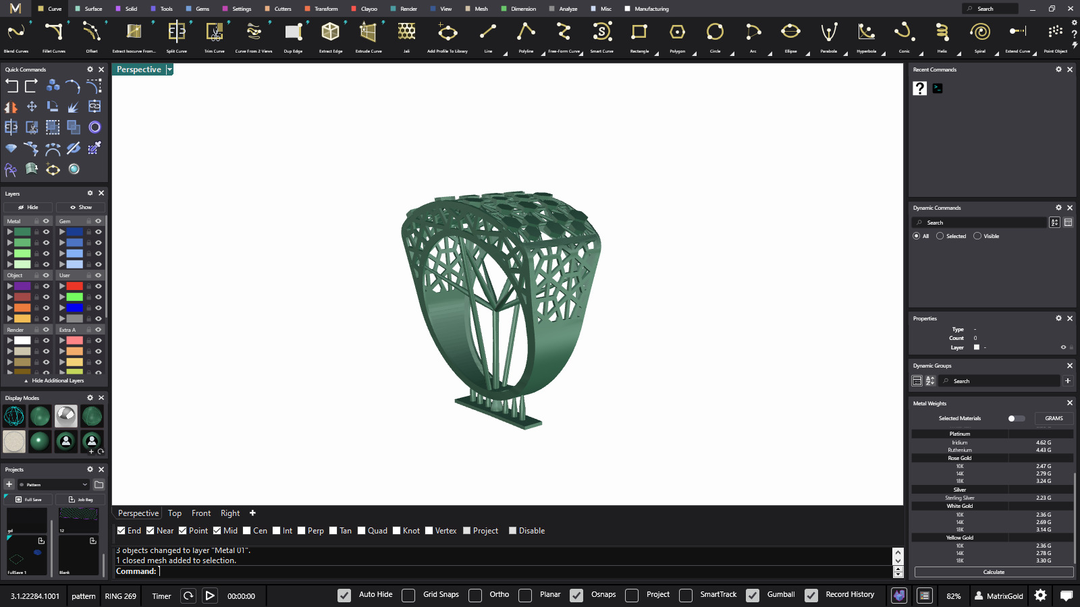Open the Manufacturing tab

tap(647, 9)
